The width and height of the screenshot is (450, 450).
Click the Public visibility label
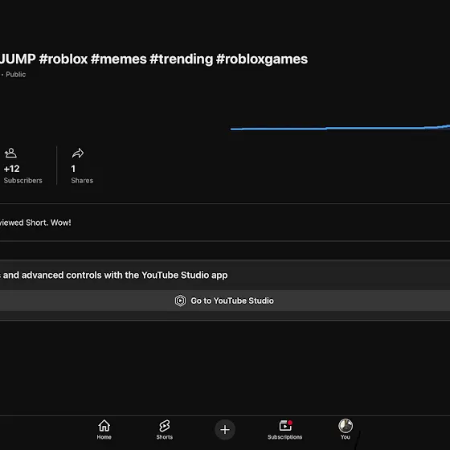(x=16, y=74)
